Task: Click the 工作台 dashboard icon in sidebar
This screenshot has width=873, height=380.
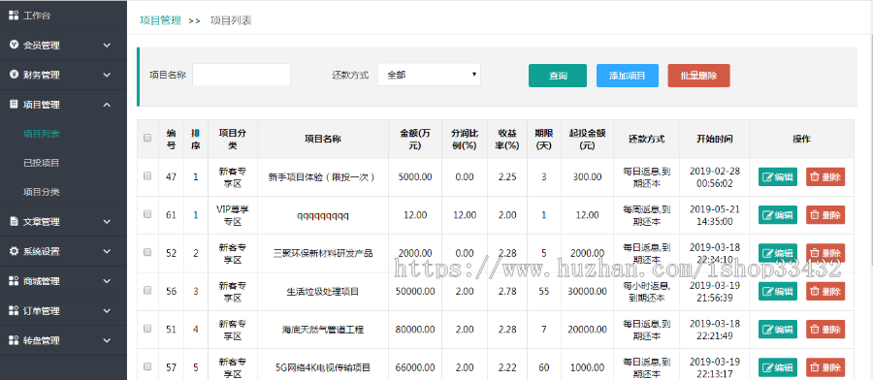Action: pos(14,16)
